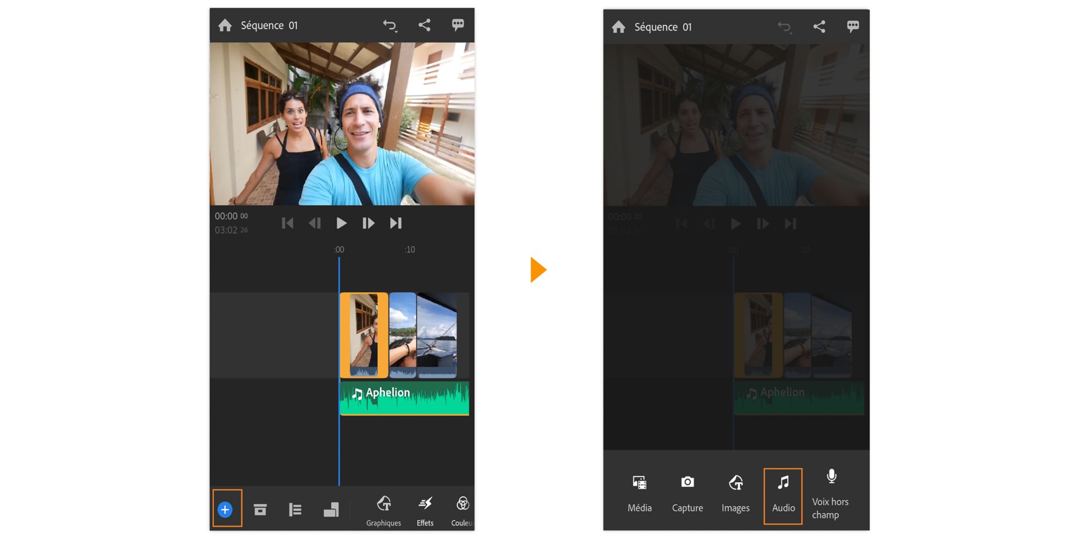Tap the 00:00 current timecode in left player
This screenshot has width=1078, height=540.
click(x=231, y=216)
